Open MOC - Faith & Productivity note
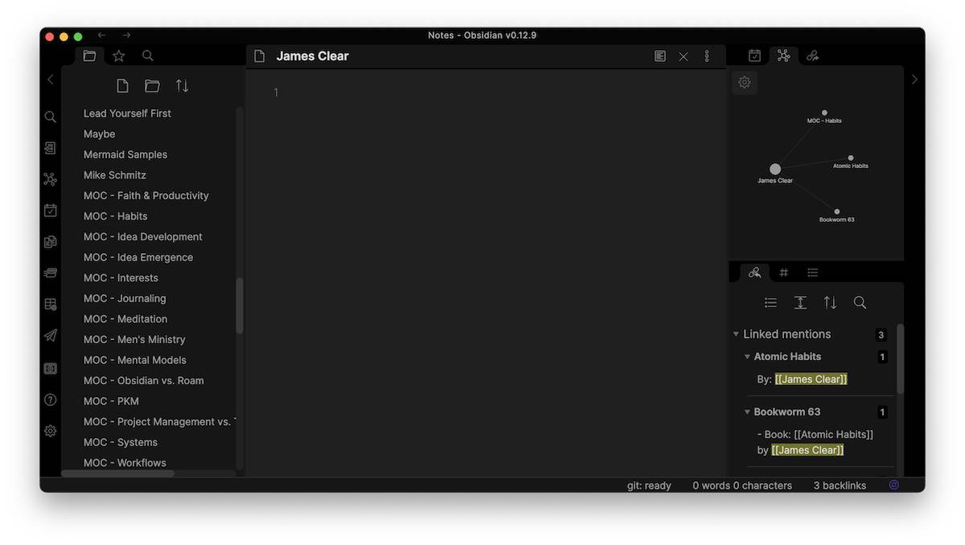Image resolution: width=965 pixels, height=545 pixels. point(146,195)
